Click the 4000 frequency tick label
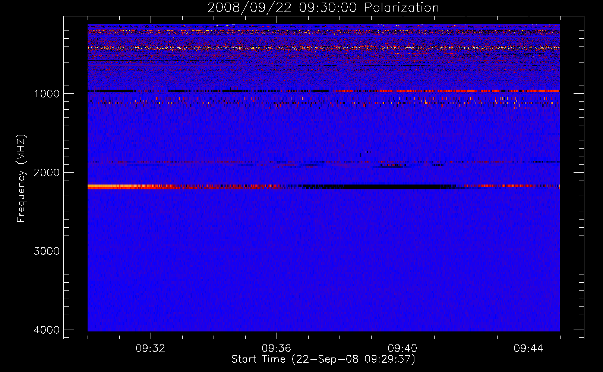The width and height of the screenshot is (603, 372). point(47,330)
